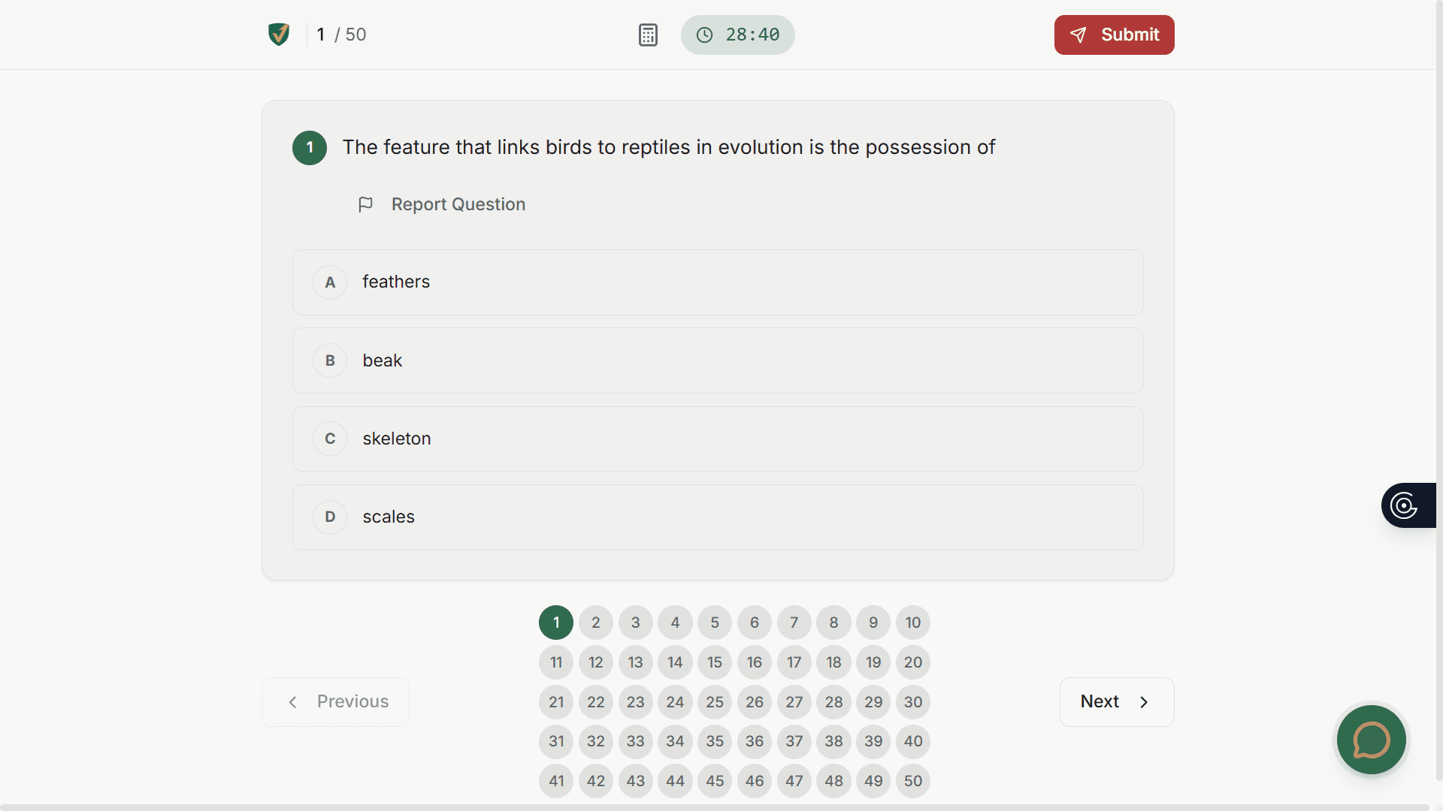Screen dimensions: 1443x811
Task: Go to question 50
Action: click(913, 781)
